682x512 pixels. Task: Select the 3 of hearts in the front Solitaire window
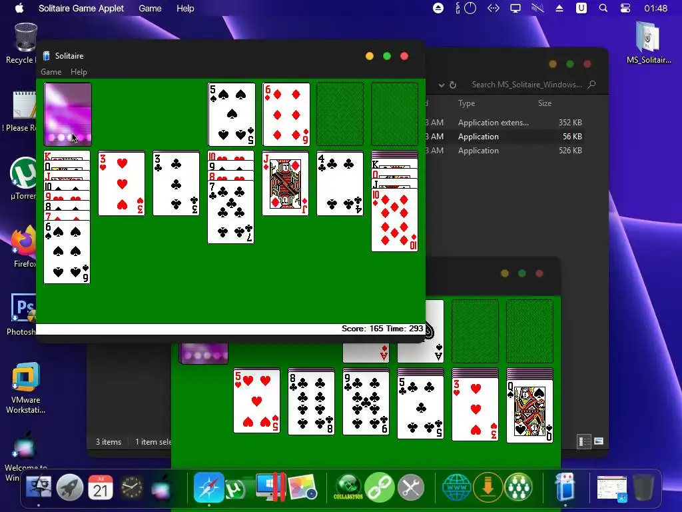[122, 183]
